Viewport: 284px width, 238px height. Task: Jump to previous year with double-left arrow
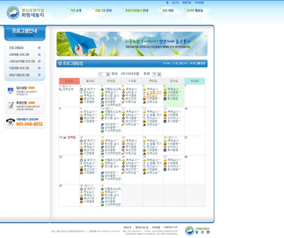pyautogui.click(x=113, y=74)
